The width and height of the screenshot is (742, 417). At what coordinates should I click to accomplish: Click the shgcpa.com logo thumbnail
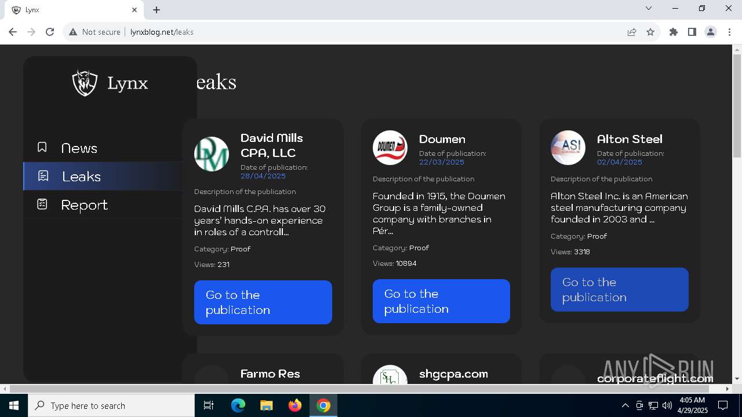click(x=390, y=375)
